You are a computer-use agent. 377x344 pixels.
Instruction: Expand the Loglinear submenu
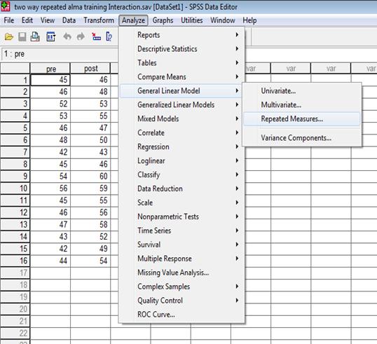182,160
